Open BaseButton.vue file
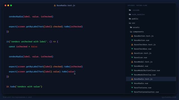The width and height of the screenshot is (179, 100). [142, 40]
